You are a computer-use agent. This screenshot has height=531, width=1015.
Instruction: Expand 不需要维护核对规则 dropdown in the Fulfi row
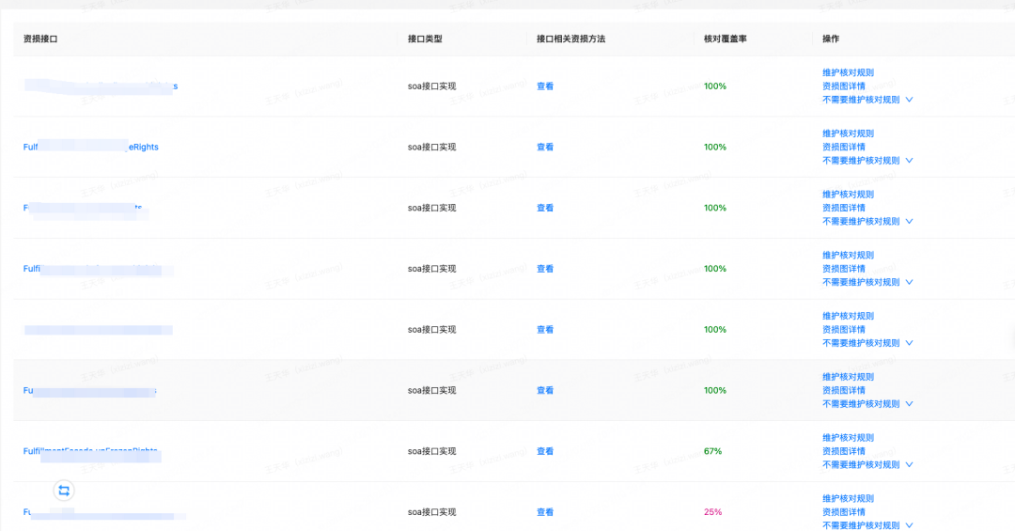(x=867, y=282)
